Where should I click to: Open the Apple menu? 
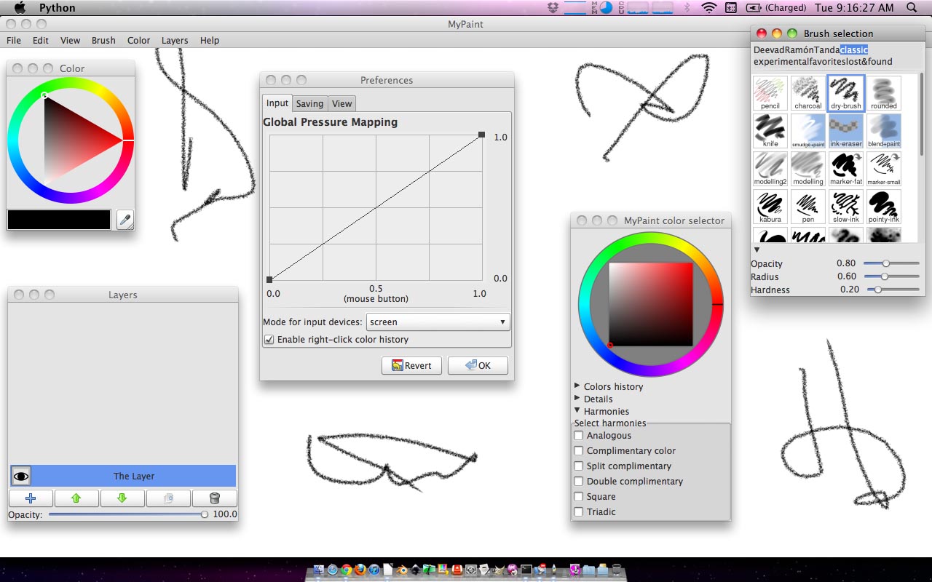pos(20,8)
